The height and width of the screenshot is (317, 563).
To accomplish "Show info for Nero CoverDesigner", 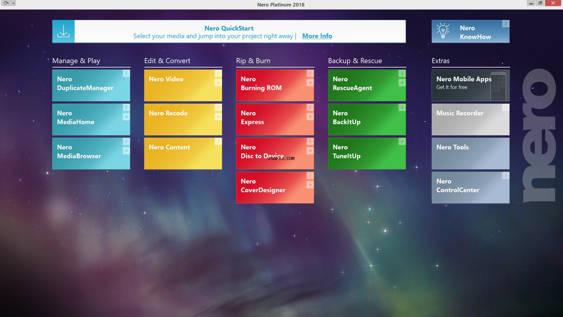I will (310, 176).
